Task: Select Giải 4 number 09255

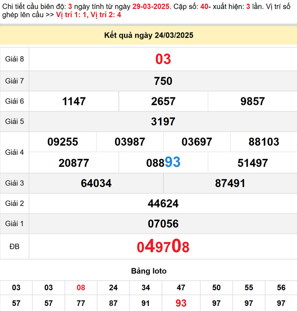Action: pos(63,142)
